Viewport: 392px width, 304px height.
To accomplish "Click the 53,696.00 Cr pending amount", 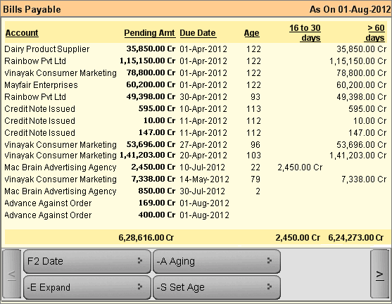I will pos(151,144).
